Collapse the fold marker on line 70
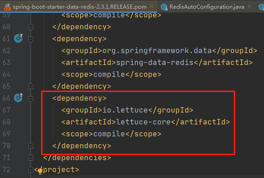Viewport: 264px width, 178px height. coord(31,146)
